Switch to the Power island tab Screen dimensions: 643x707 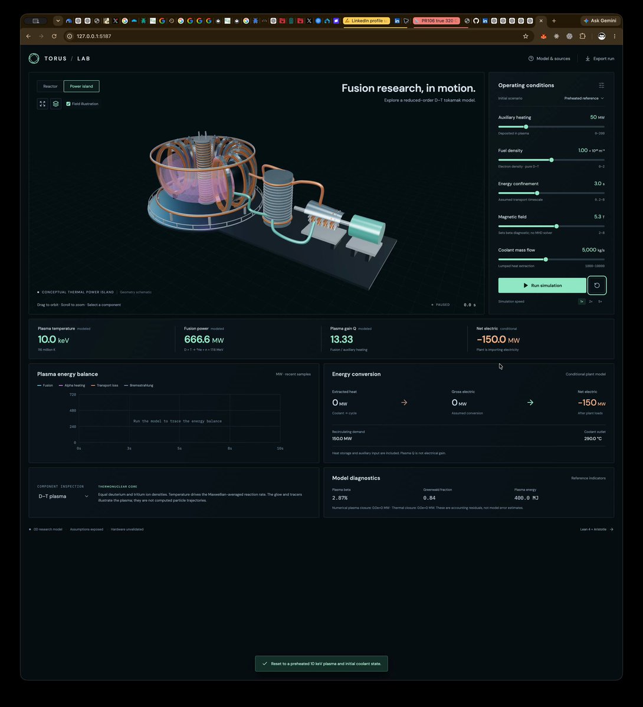pos(81,86)
